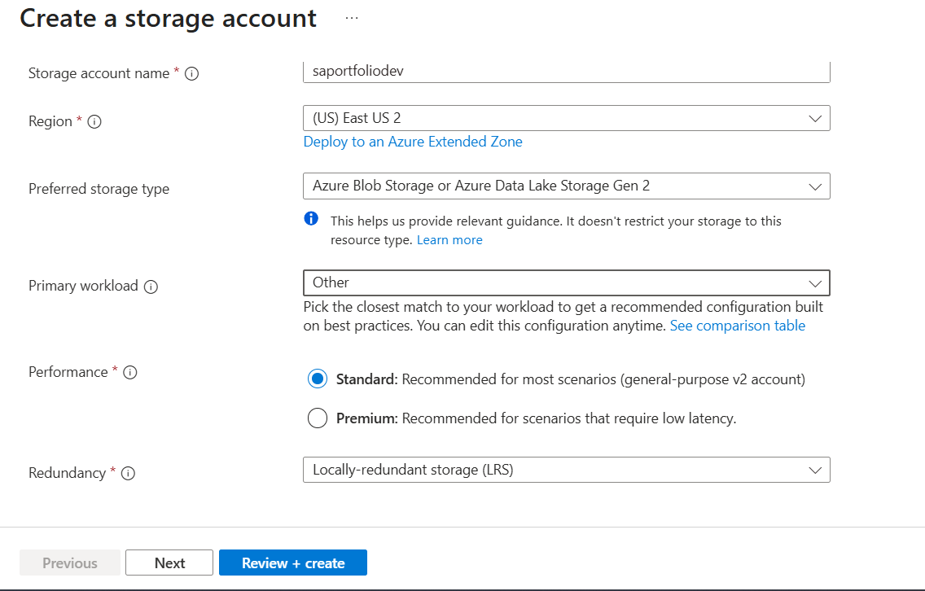Open the Primary workload dropdown
This screenshot has height=591, width=925.
[x=566, y=282]
